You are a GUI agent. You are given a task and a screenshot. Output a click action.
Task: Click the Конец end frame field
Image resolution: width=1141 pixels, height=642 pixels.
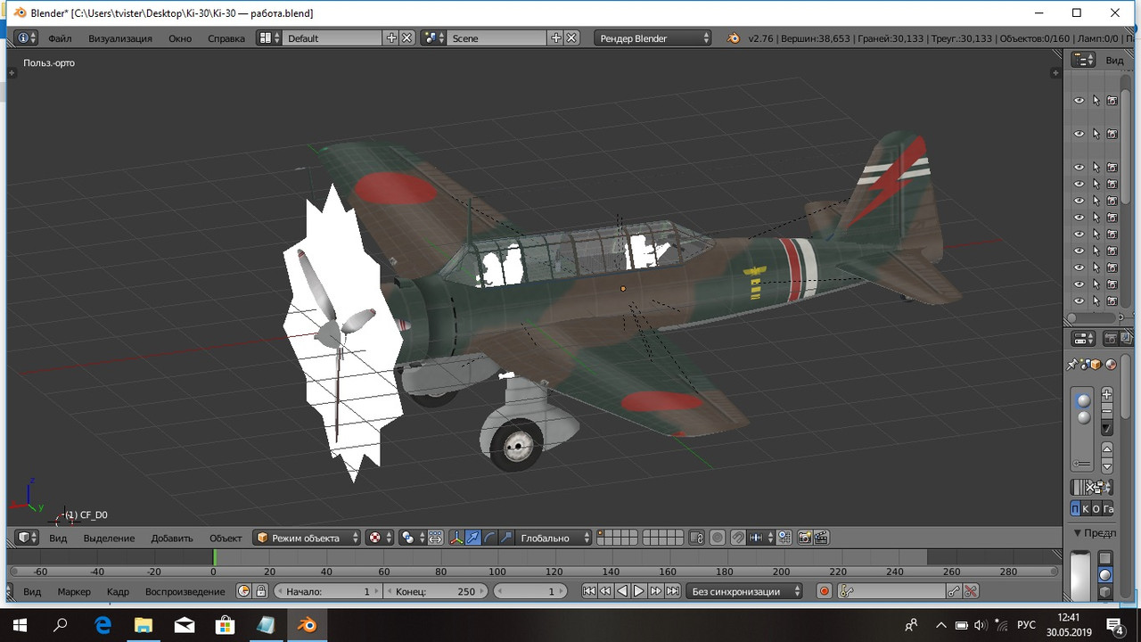pyautogui.click(x=436, y=591)
